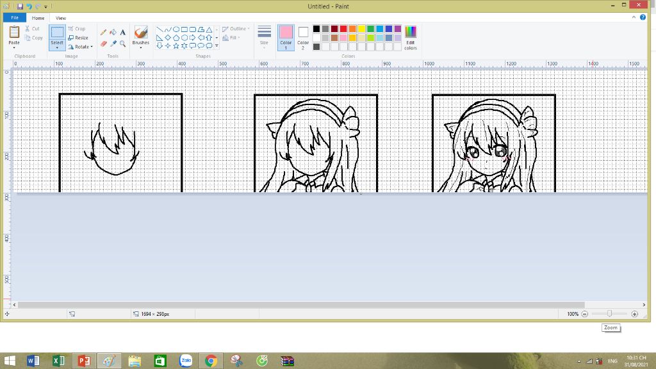Open Edit colors dialog
This screenshot has width=656, height=369.
click(x=411, y=38)
